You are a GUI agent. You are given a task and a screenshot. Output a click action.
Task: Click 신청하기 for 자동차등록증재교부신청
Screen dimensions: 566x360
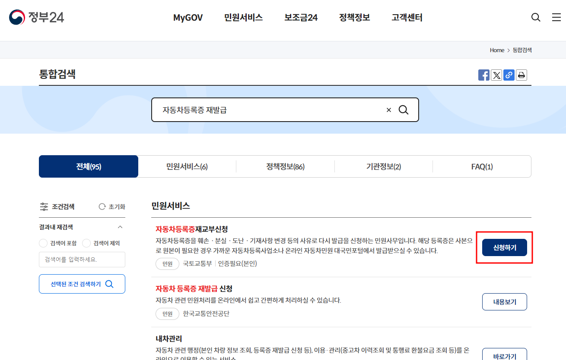tap(504, 247)
